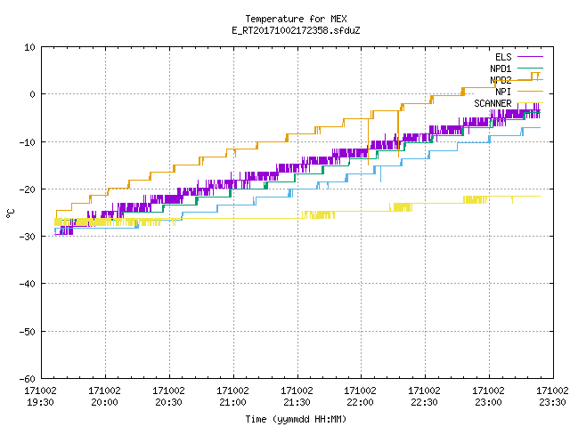This screenshot has height=427, width=570.
Task: Click the chart title 'Temperature for MEX'
Action: pyautogui.click(x=296, y=19)
